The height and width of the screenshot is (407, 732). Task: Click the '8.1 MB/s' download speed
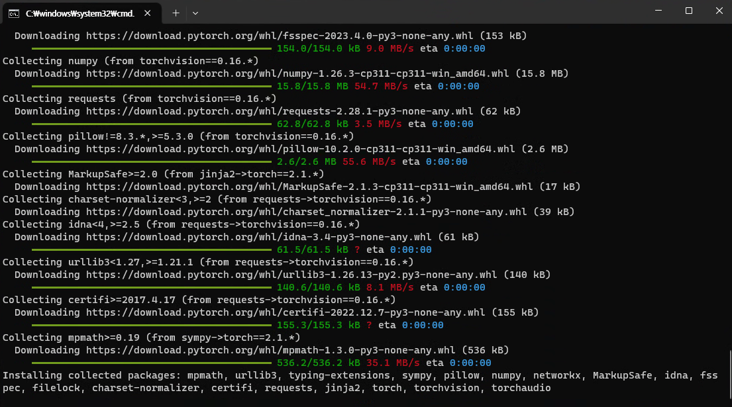[x=390, y=288]
